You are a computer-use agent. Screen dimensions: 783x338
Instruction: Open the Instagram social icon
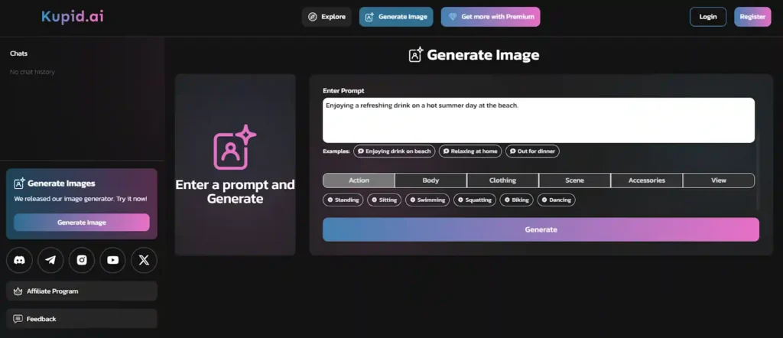click(82, 260)
